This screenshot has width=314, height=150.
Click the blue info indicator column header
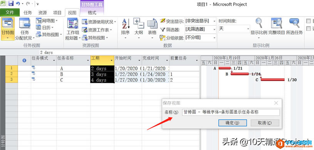24,60
